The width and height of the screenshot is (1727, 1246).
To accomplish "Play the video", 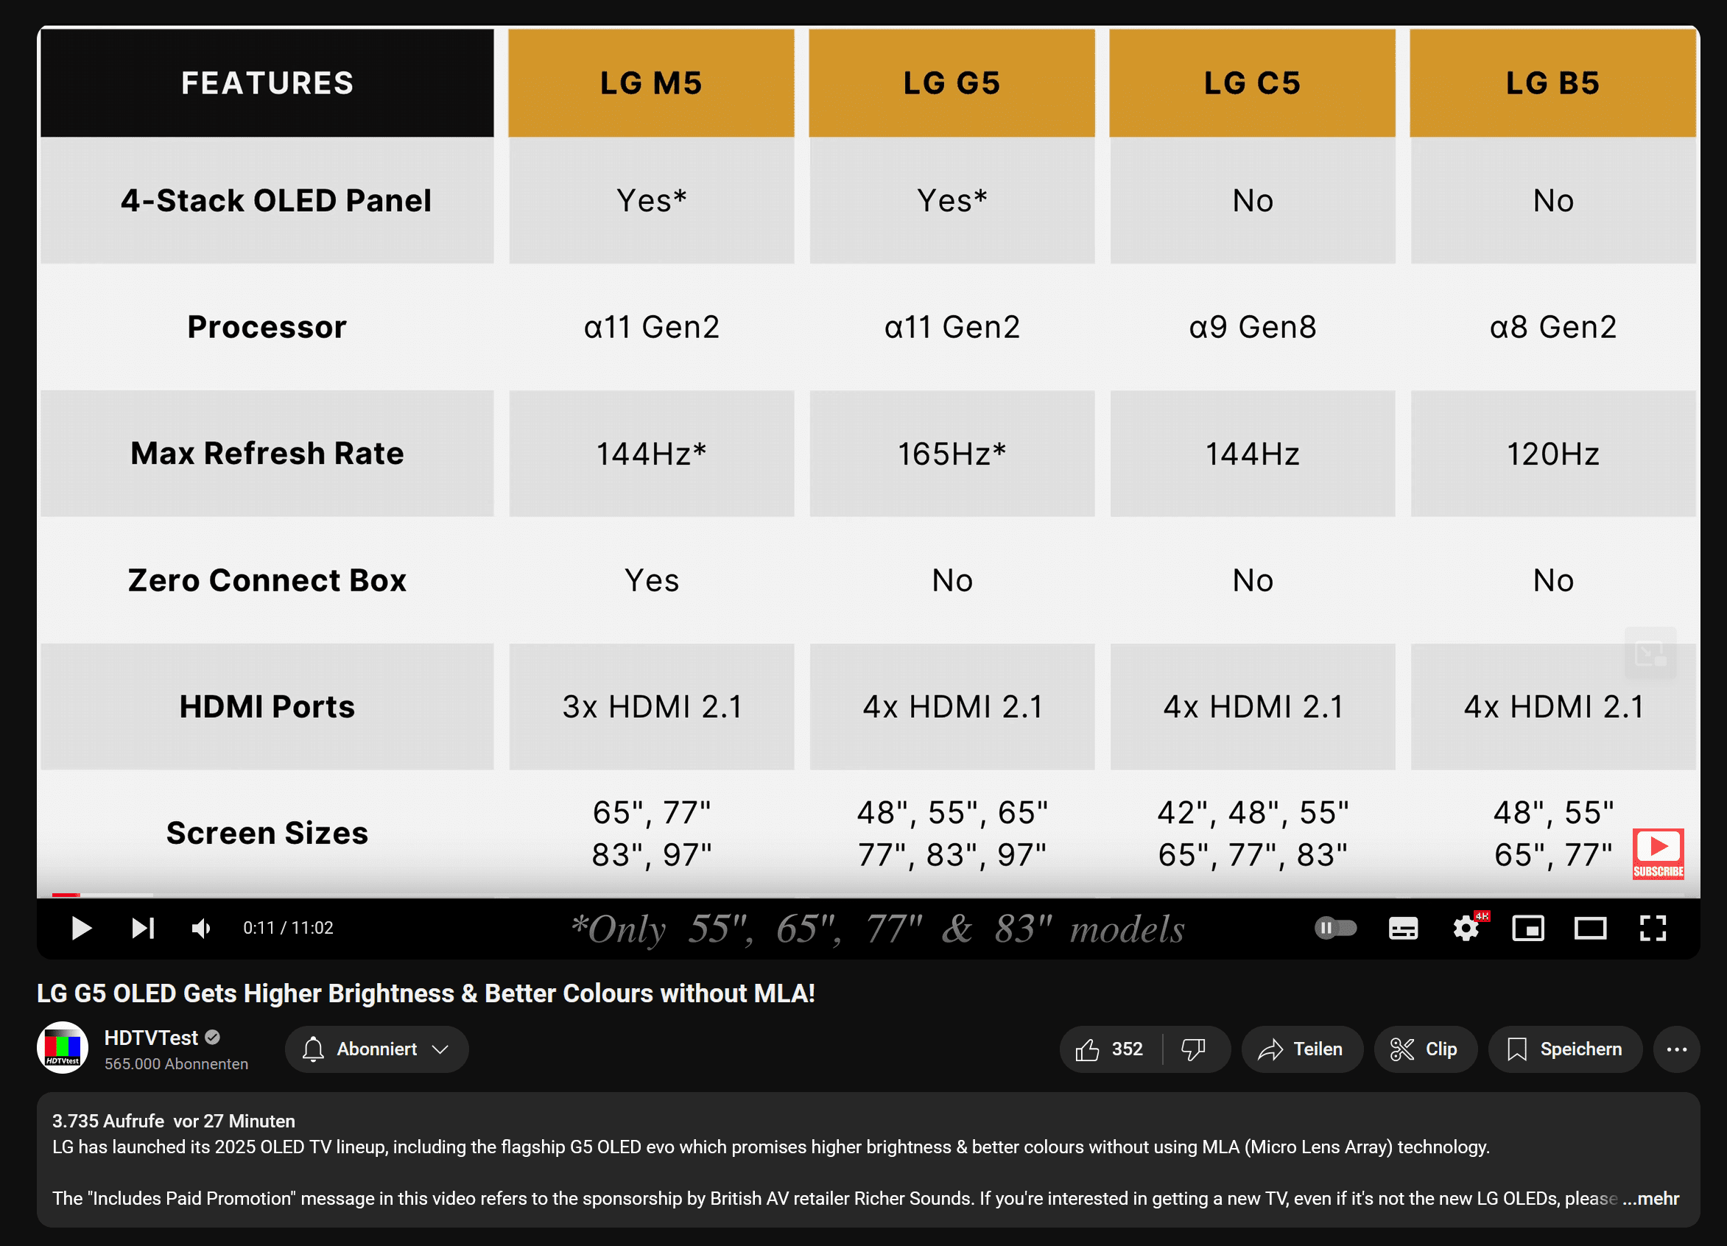I will tap(81, 928).
